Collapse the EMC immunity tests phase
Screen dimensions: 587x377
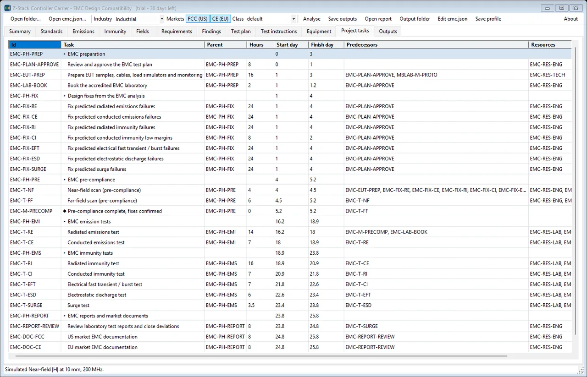65,253
